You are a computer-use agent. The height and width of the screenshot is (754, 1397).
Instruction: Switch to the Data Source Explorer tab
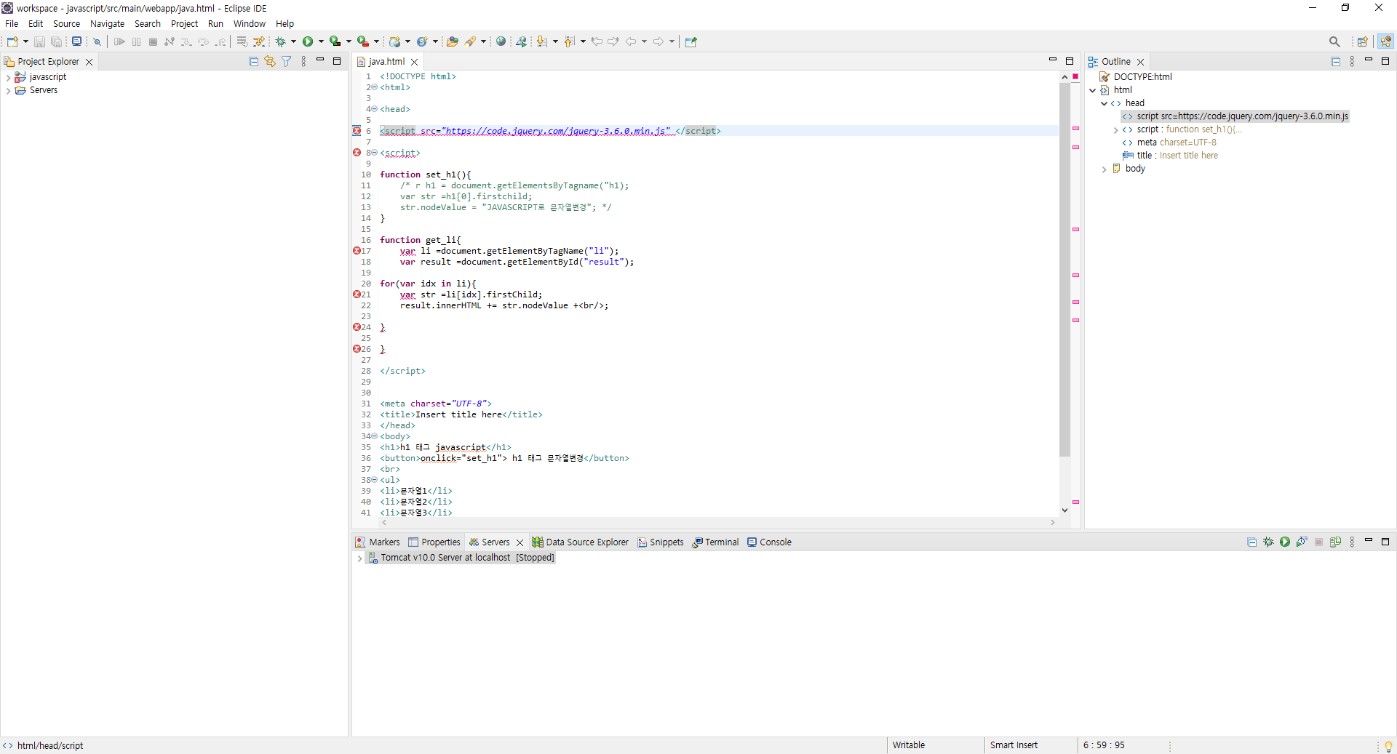pos(580,542)
